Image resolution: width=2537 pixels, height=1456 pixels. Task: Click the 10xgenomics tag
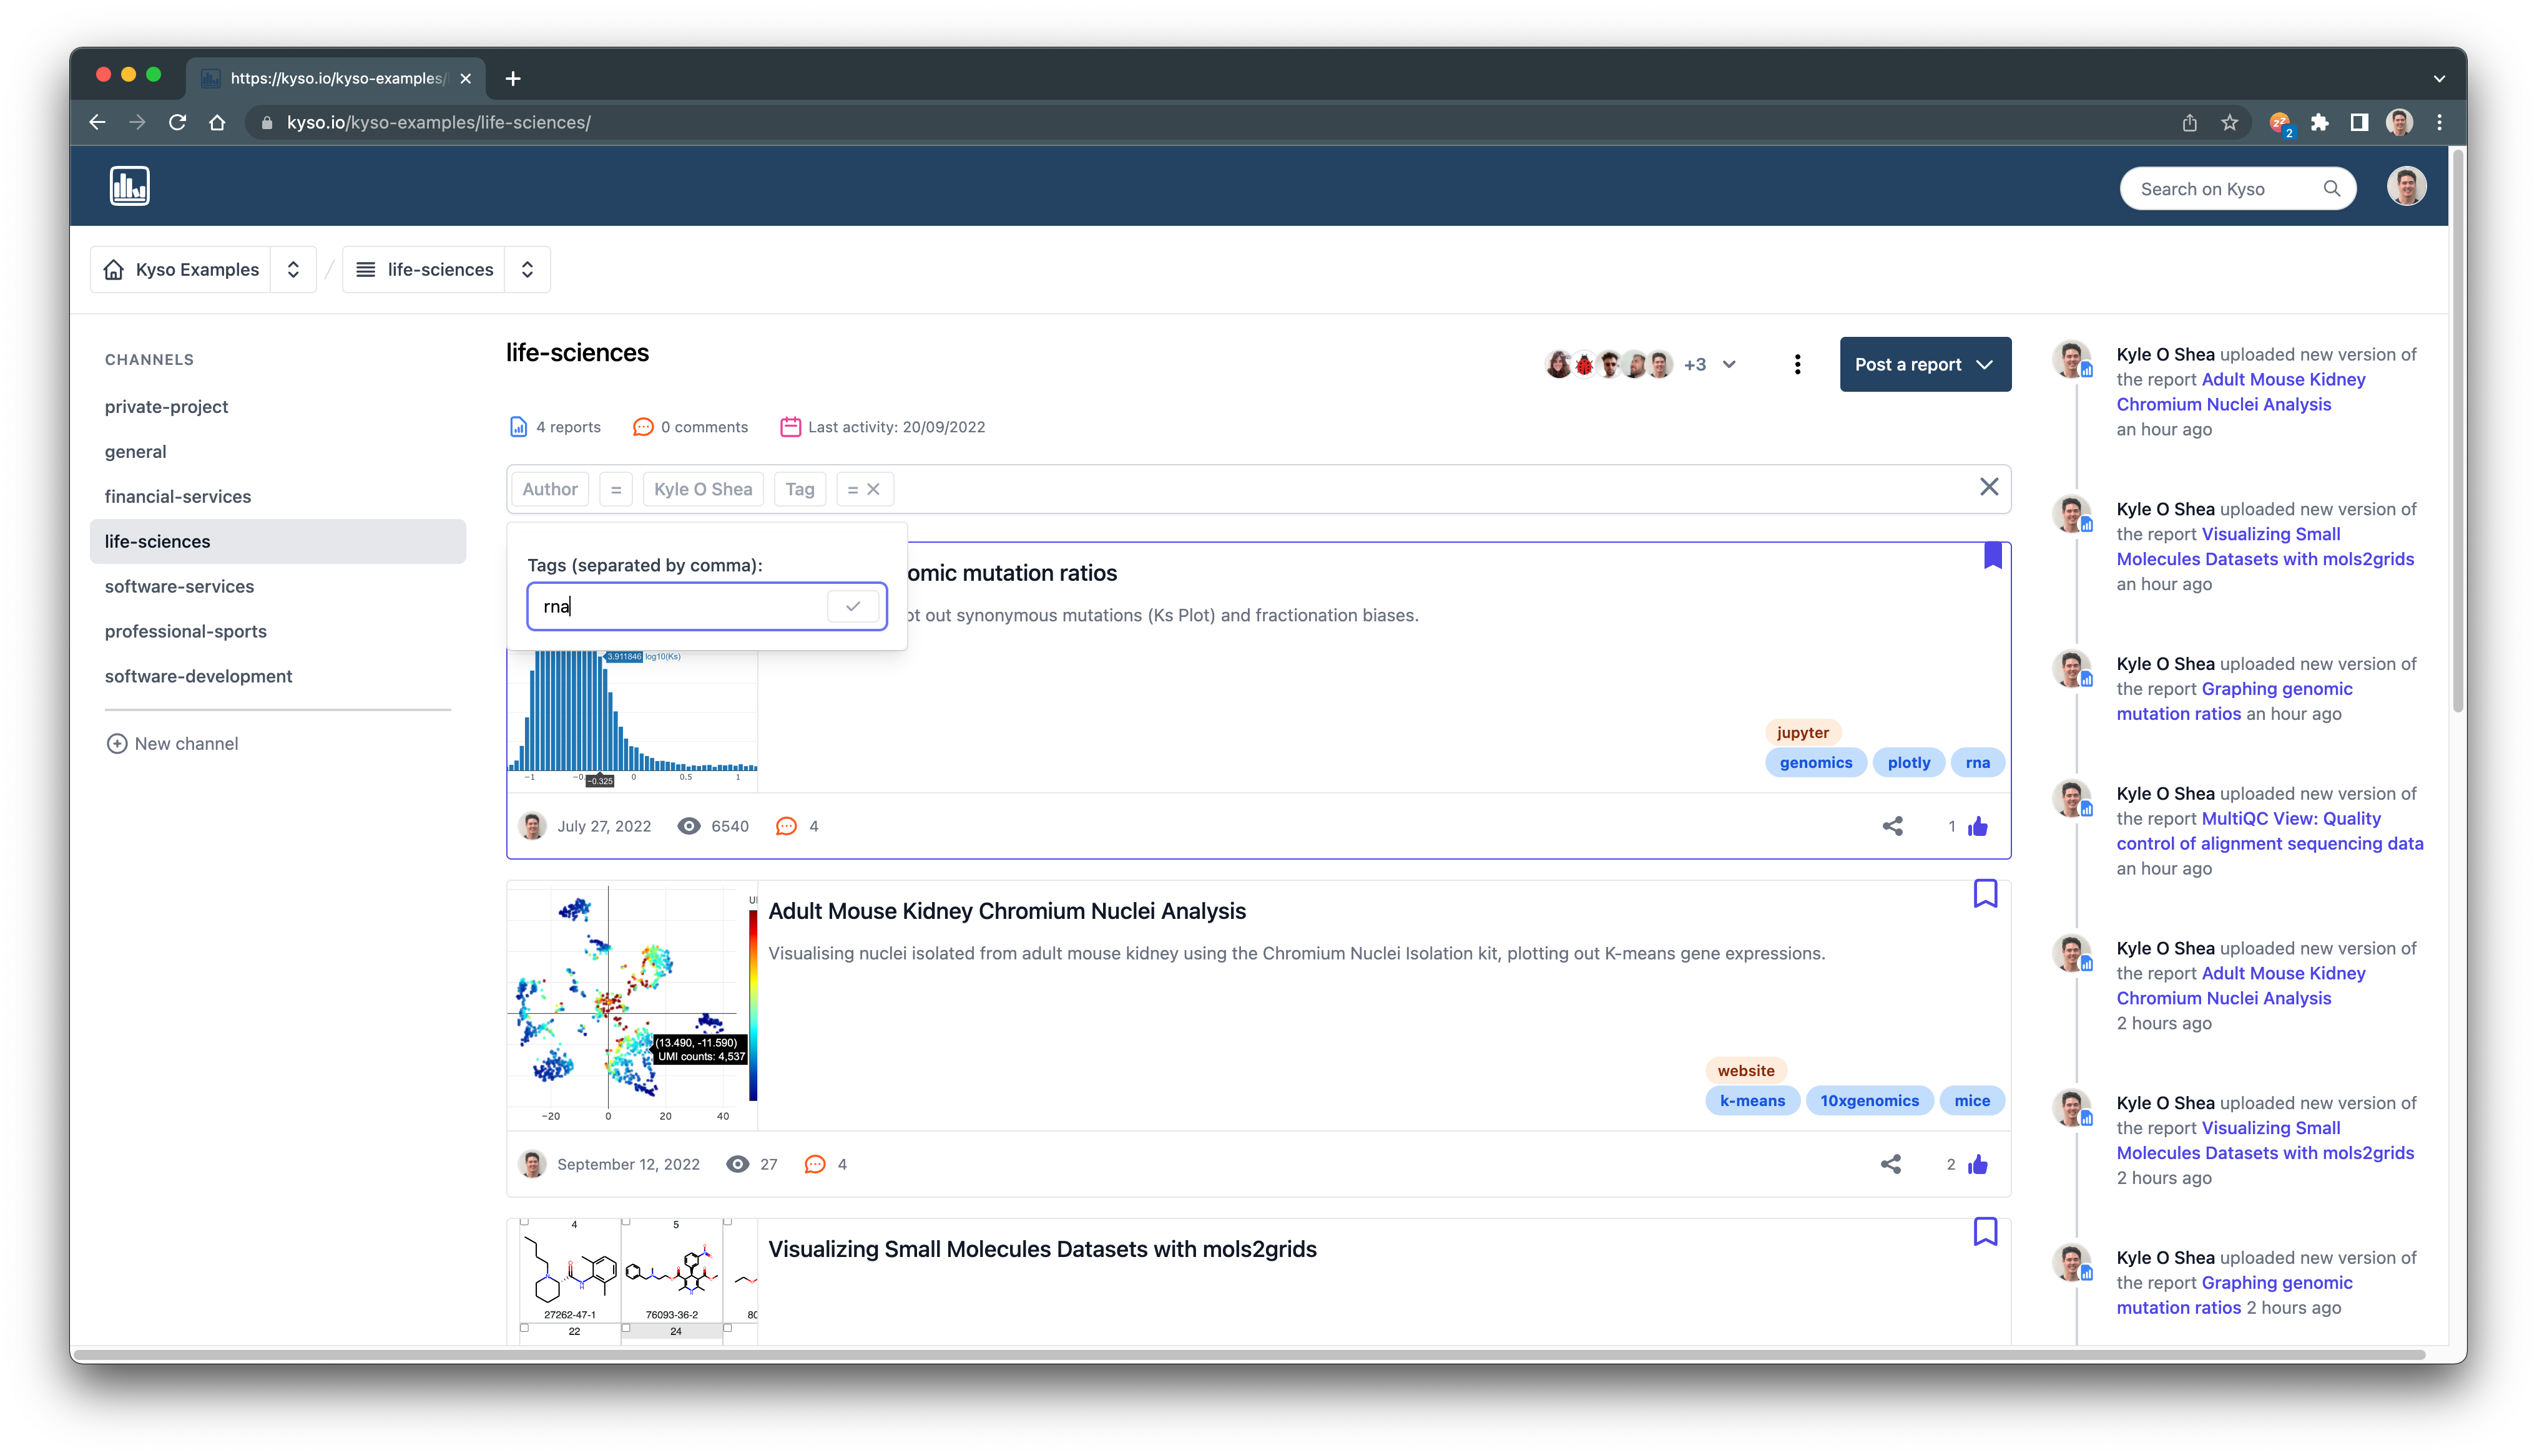click(1869, 1100)
